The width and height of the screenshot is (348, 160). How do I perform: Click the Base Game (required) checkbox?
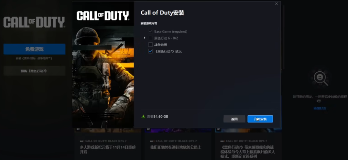(x=150, y=31)
